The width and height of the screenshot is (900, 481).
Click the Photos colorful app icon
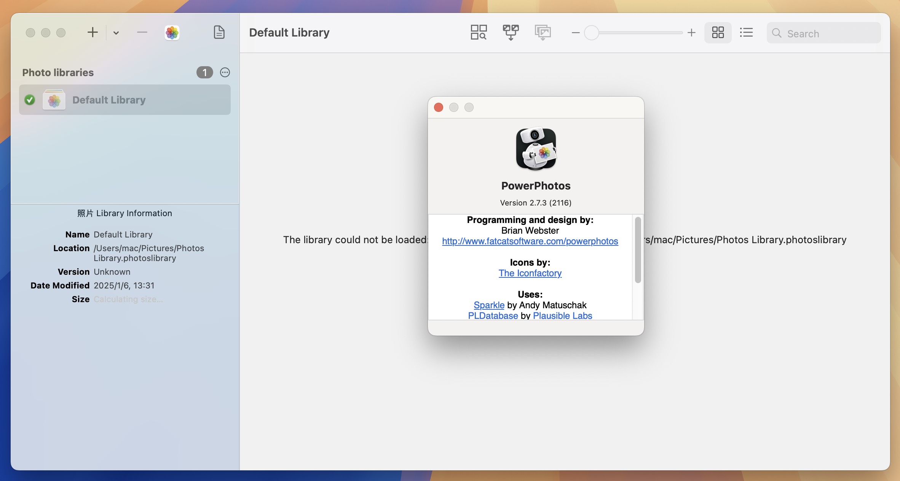(172, 32)
